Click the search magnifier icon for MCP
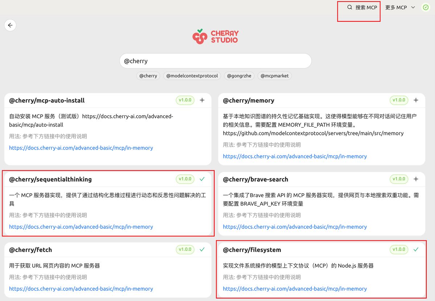 (349, 7)
